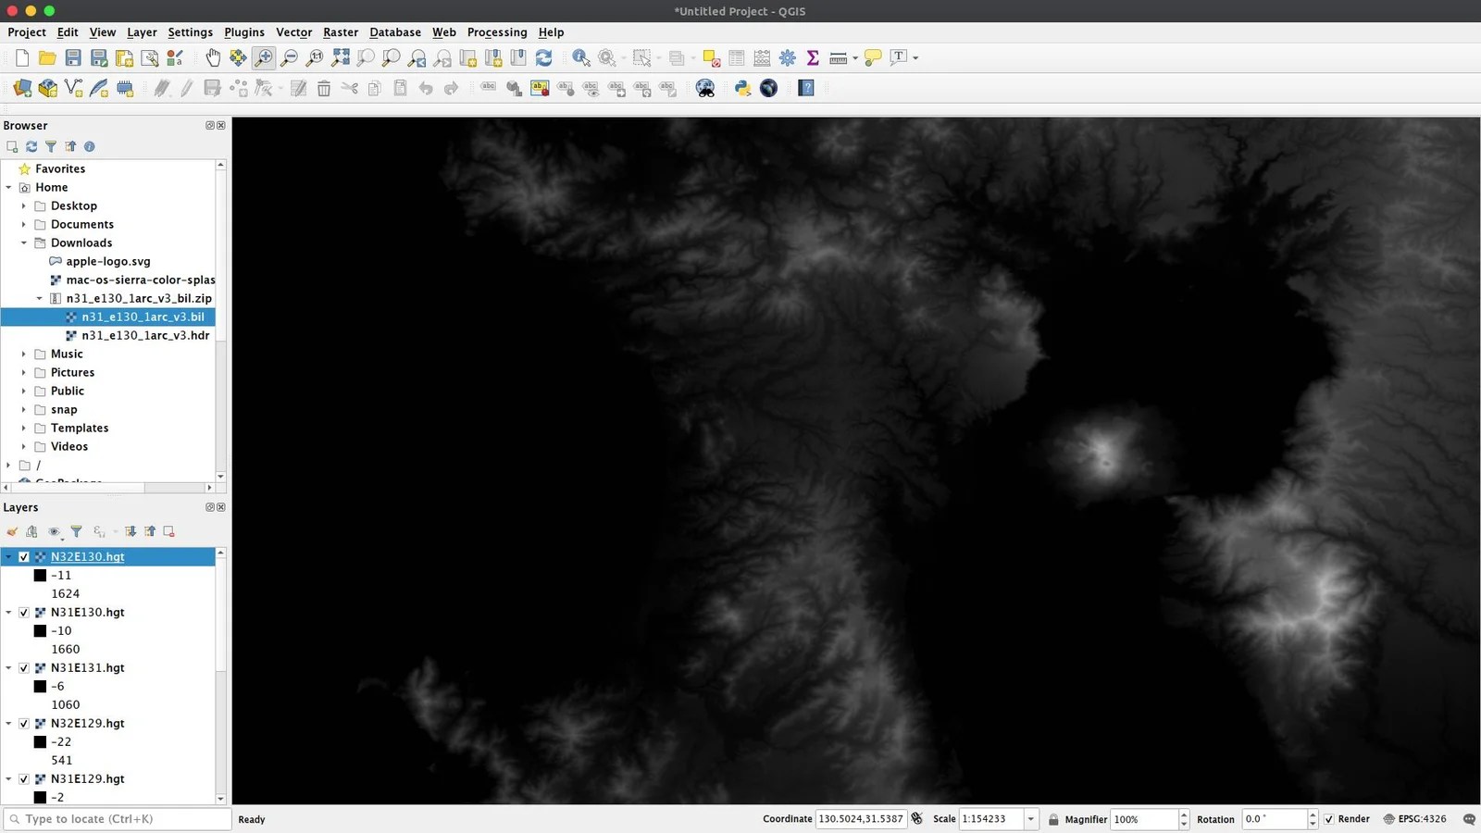Open the Raster menu
Image resolution: width=1481 pixels, height=833 pixels.
341,32
